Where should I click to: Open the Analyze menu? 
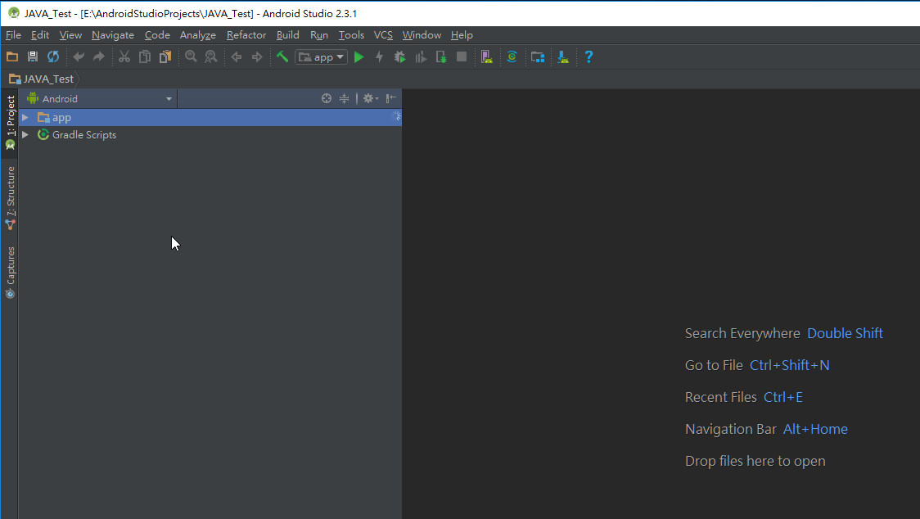[x=198, y=35]
